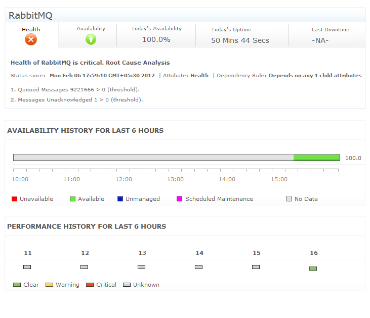Click hour 11 unknown performance marker
The width and height of the screenshot is (370, 318).
pos(27,267)
